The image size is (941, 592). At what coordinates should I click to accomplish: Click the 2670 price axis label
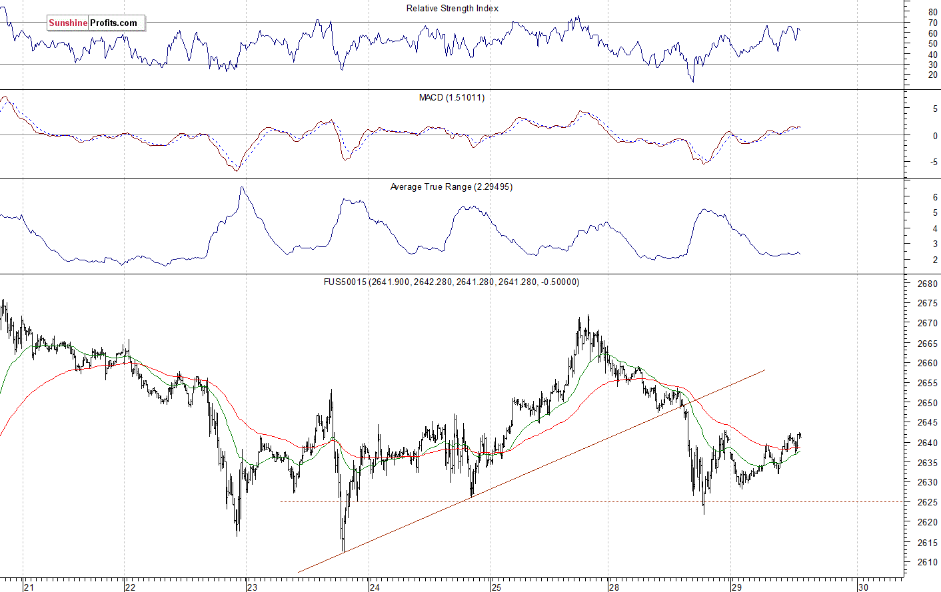click(x=928, y=324)
